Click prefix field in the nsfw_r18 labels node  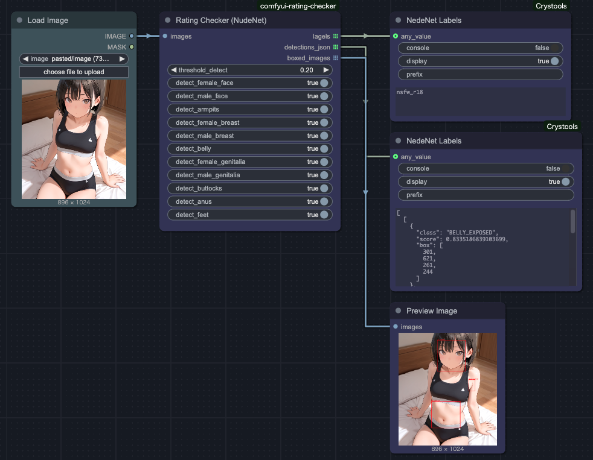pos(480,74)
